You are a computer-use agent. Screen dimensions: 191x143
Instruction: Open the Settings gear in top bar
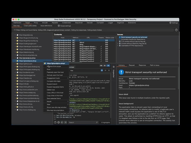pyautogui.click(x=170, y=23)
